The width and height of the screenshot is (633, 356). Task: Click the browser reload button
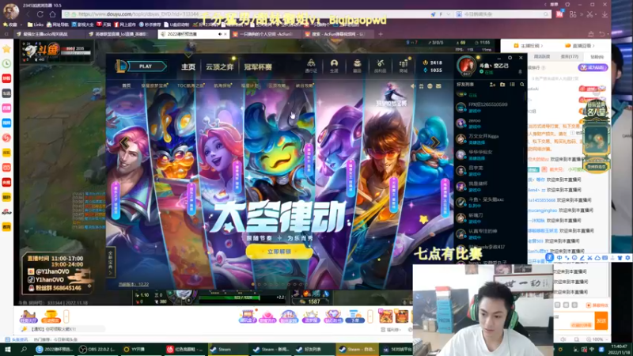(40, 14)
